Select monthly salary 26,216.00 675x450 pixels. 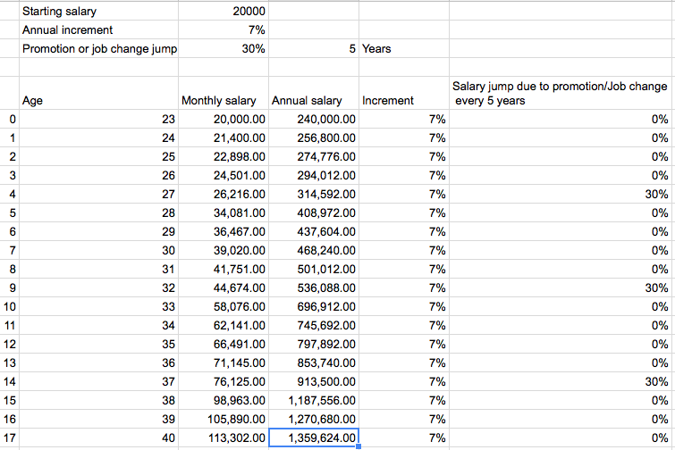coord(224,194)
